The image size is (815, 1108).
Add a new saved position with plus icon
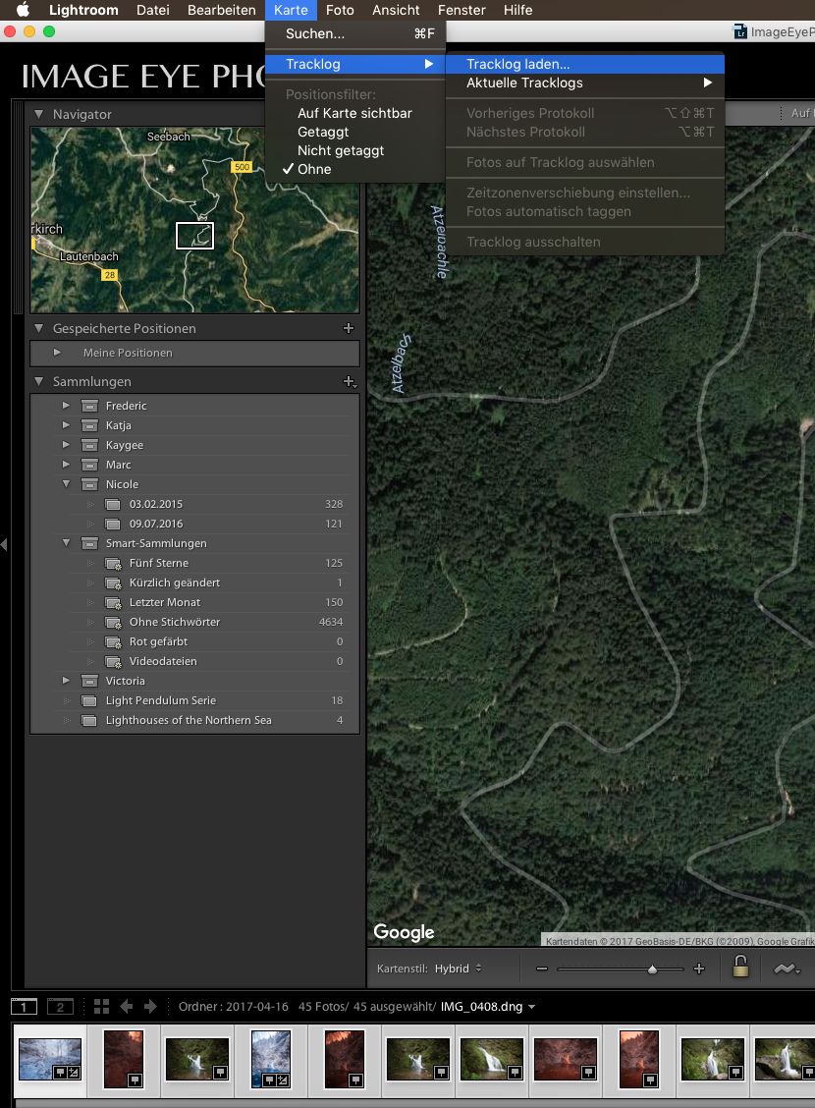tap(349, 328)
